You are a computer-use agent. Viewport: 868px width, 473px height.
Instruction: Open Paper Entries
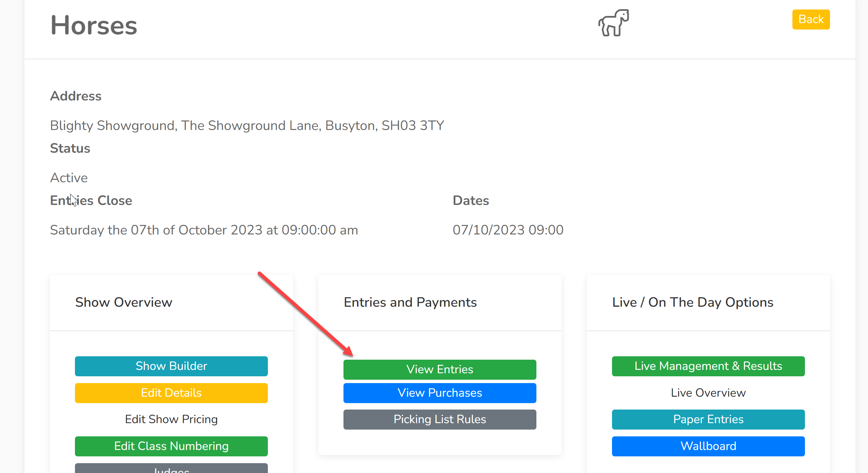[x=708, y=419]
